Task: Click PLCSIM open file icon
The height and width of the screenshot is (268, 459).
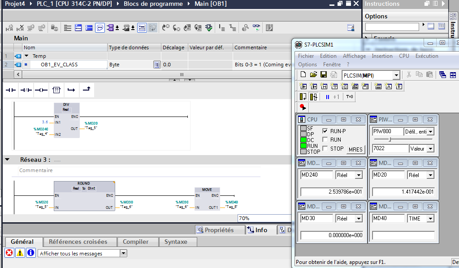Action: [313, 75]
